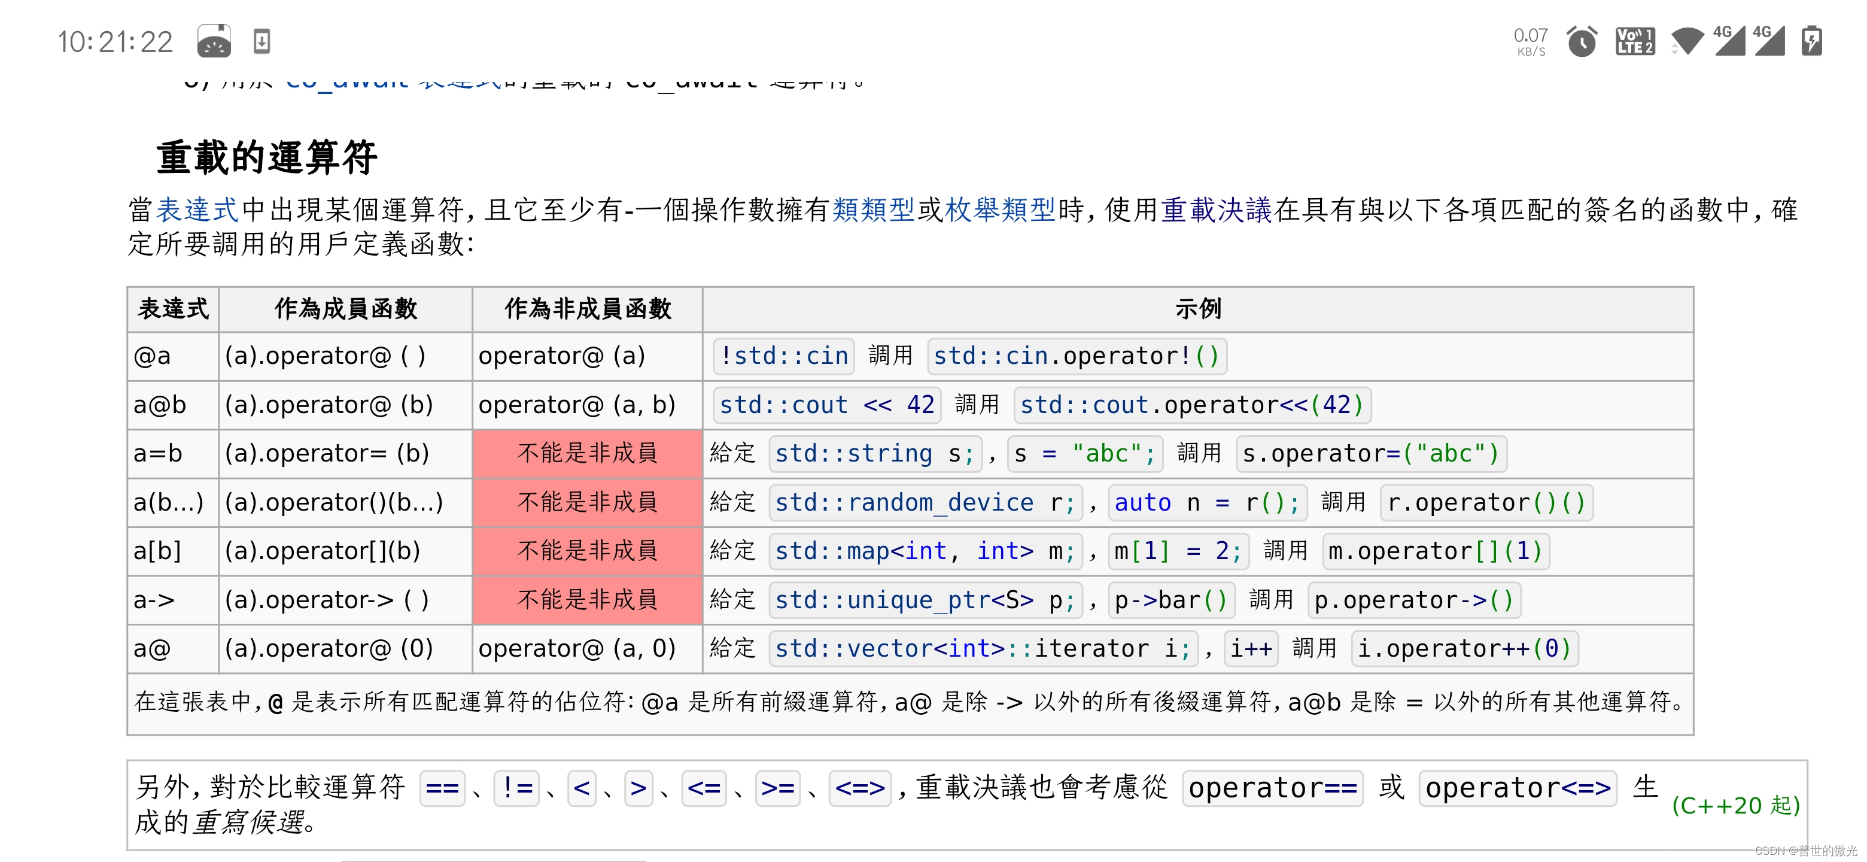The image size is (1867, 862).
Task: Click the (a).operator@ (0) cell
Action: point(346,649)
